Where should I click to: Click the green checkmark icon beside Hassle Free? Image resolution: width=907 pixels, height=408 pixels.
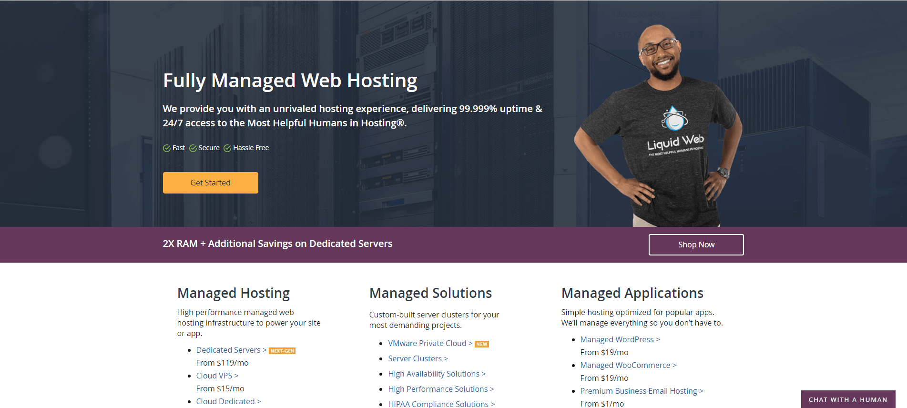(227, 148)
